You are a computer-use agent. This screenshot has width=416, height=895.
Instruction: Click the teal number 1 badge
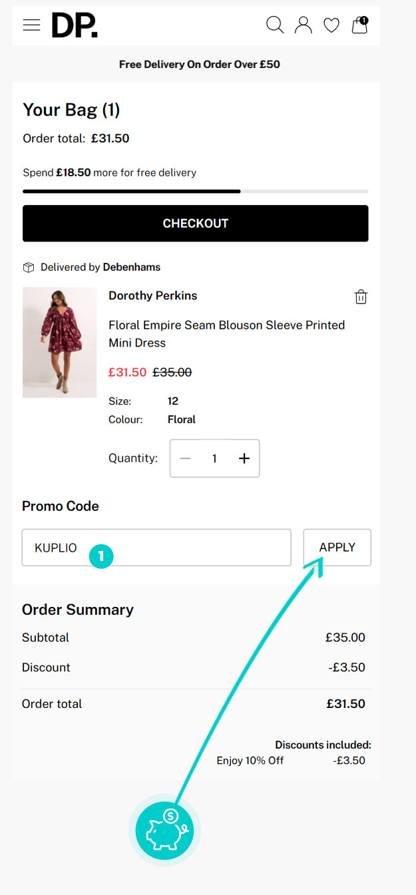point(101,556)
